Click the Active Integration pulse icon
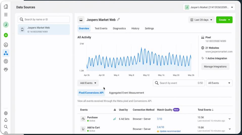 click(203, 58)
